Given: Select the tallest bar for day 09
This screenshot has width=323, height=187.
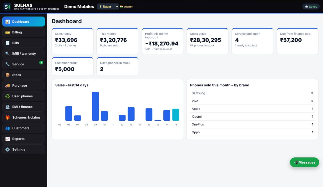Looking at the screenshot, I should click(95, 106).
